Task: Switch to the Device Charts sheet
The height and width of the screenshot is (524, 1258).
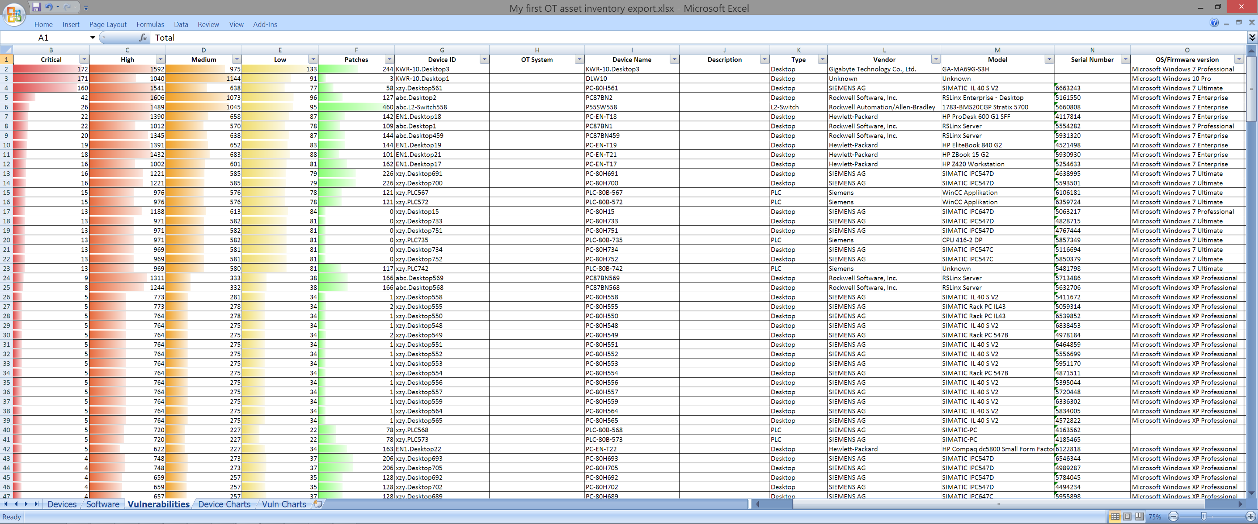Action: click(224, 504)
